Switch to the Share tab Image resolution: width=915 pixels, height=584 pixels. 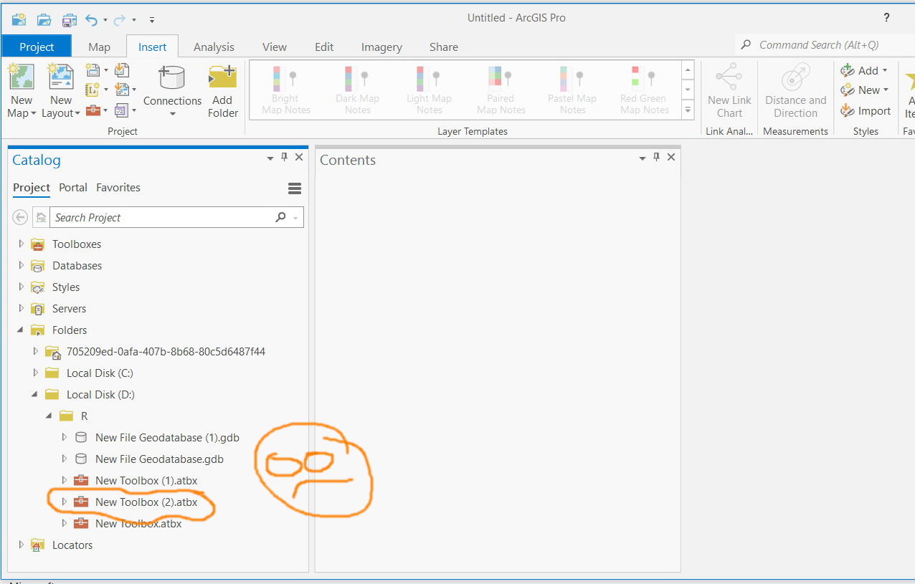click(444, 47)
